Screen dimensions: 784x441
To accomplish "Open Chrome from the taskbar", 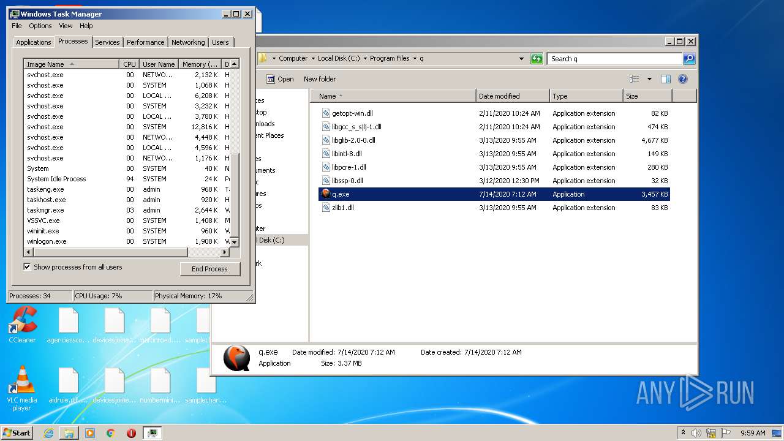I will pyautogui.click(x=110, y=433).
